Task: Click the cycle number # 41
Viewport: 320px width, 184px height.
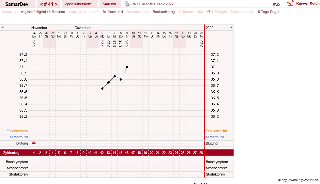Action: [x=49, y=4]
